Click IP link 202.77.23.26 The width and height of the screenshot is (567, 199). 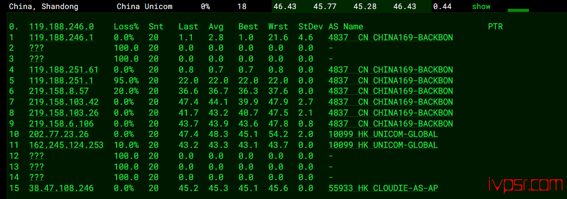[x=59, y=134]
